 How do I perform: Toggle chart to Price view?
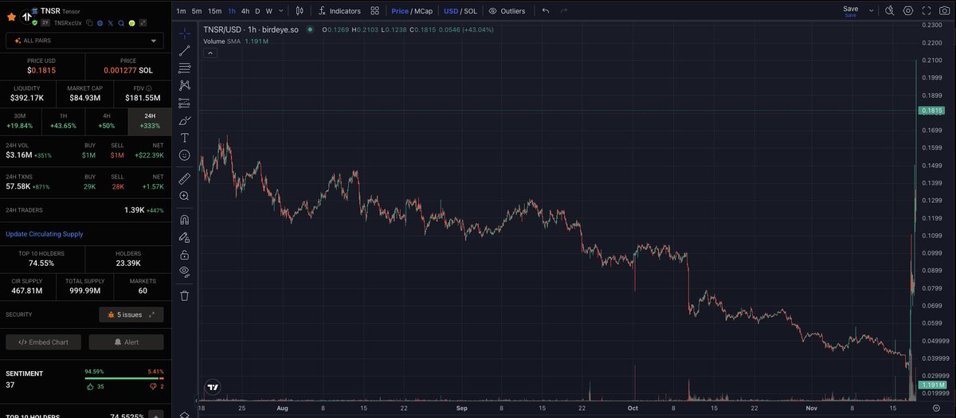(399, 11)
